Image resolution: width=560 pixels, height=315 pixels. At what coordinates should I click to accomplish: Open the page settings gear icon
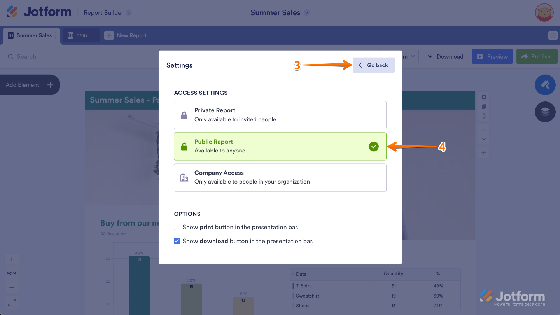(484, 97)
